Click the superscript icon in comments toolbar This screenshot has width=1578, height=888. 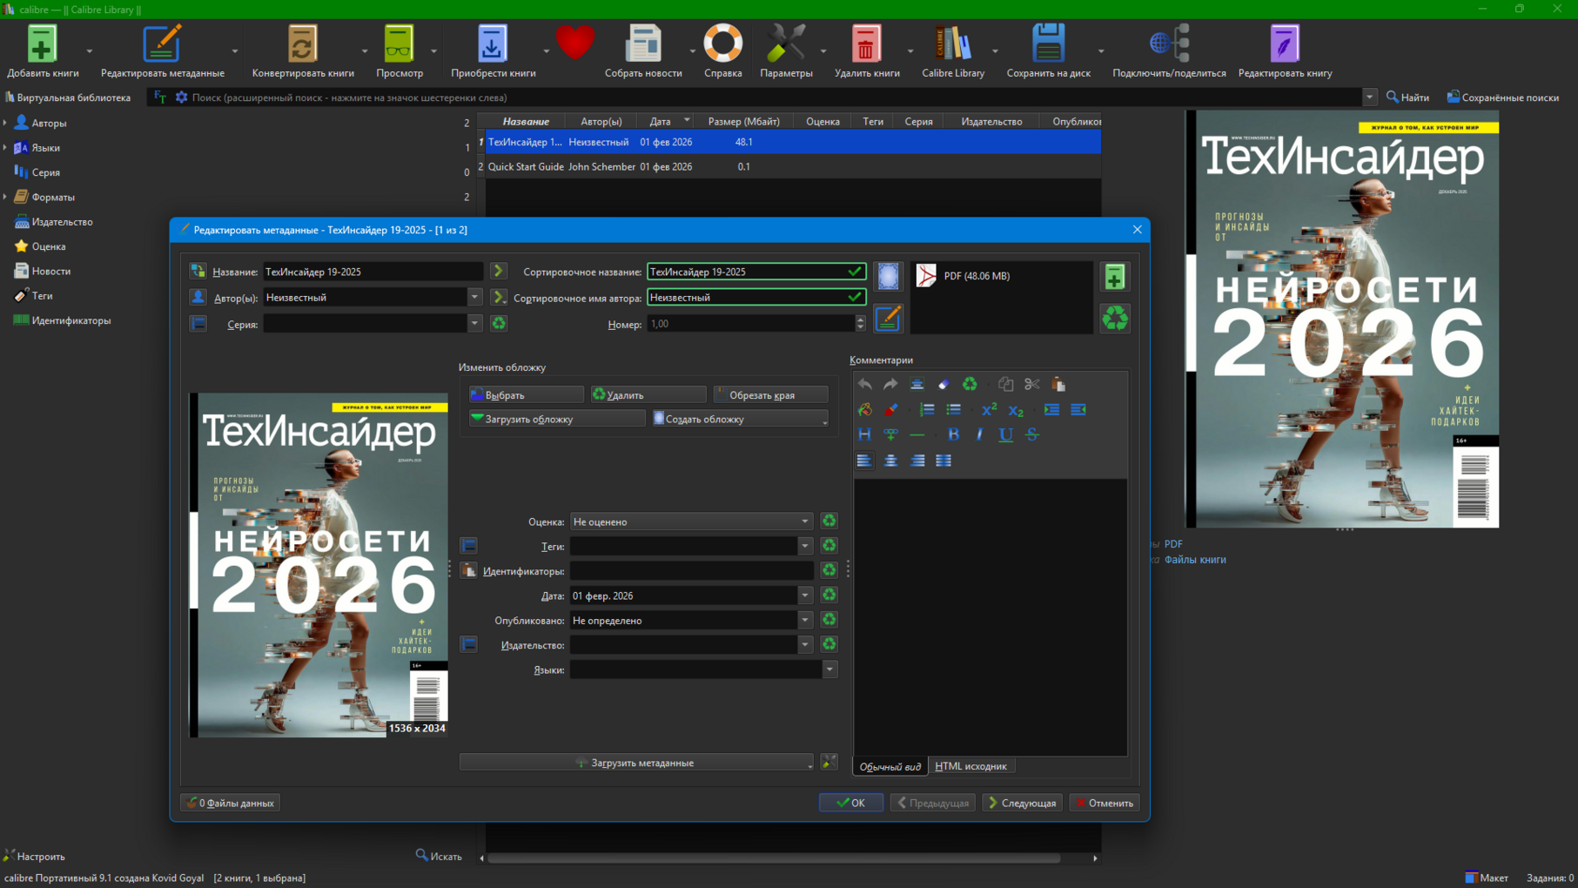pyautogui.click(x=989, y=409)
